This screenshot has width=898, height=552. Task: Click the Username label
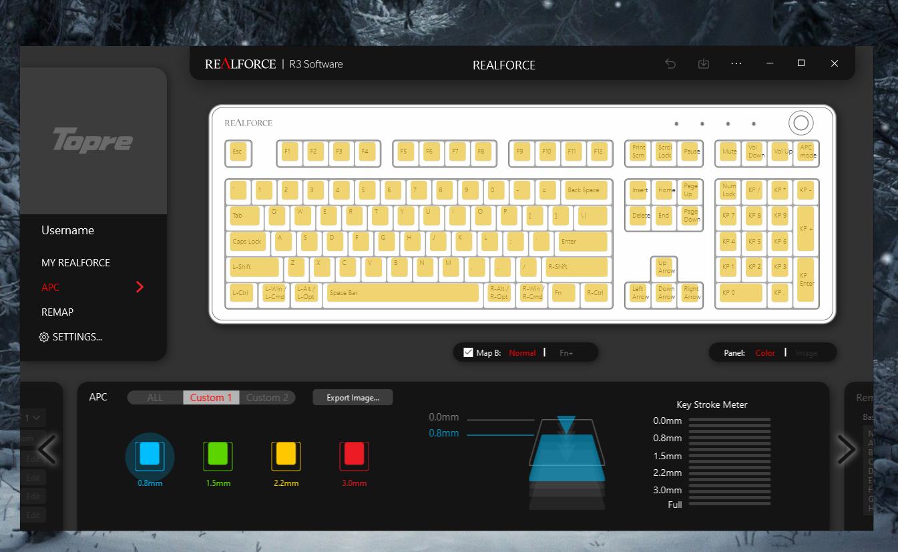67,230
